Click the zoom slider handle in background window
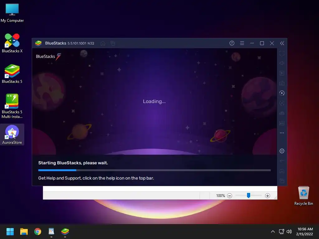The width and height of the screenshot is (319, 239). (x=248, y=195)
